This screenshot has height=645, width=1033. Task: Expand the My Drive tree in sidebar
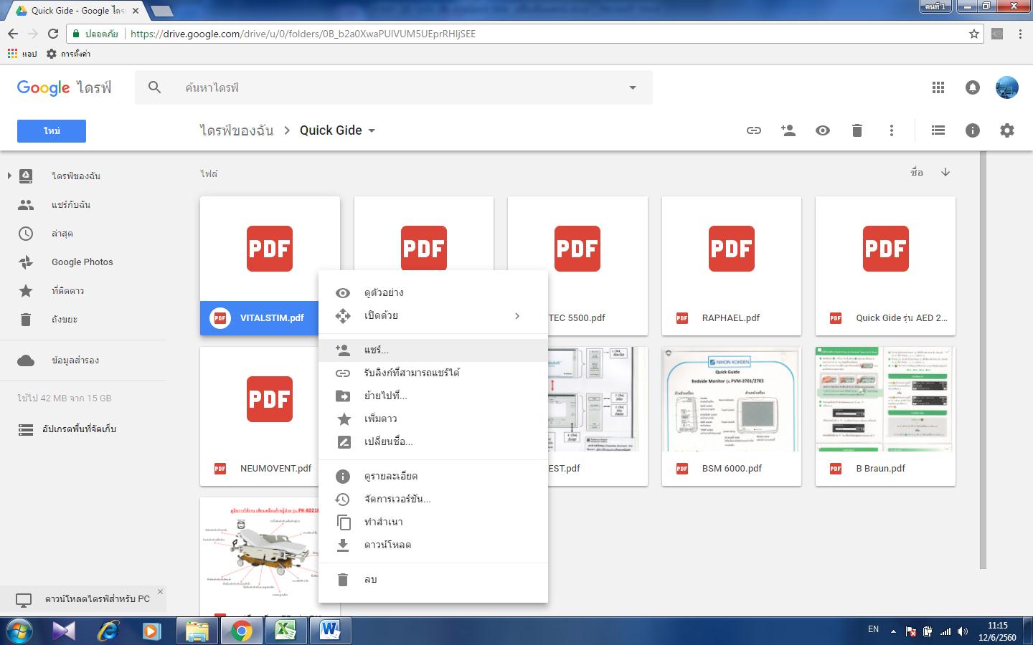pyautogui.click(x=9, y=176)
